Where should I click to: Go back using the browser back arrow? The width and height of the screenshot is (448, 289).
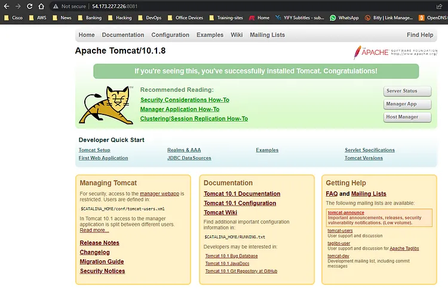click(7, 7)
